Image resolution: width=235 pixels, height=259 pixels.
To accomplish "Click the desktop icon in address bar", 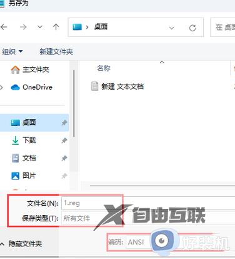I will [x=77, y=27].
